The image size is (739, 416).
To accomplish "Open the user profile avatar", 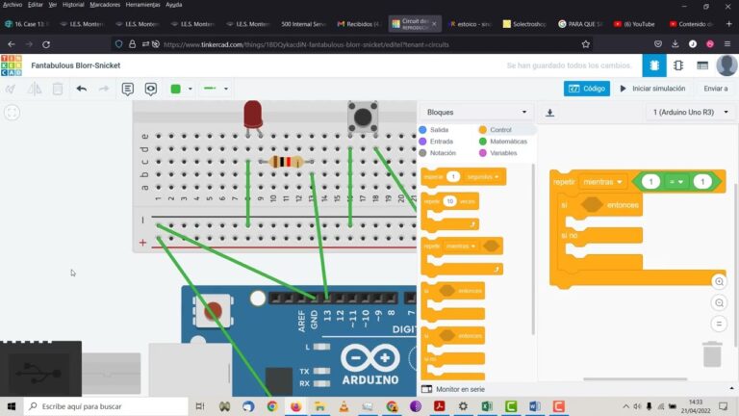I will pyautogui.click(x=726, y=65).
